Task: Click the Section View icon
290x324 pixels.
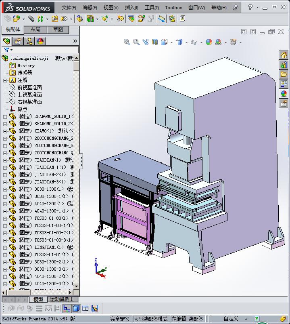Action: pyautogui.click(x=155, y=42)
